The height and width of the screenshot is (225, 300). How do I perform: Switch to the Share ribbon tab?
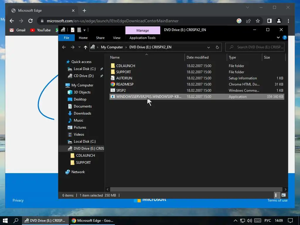(x=100, y=38)
